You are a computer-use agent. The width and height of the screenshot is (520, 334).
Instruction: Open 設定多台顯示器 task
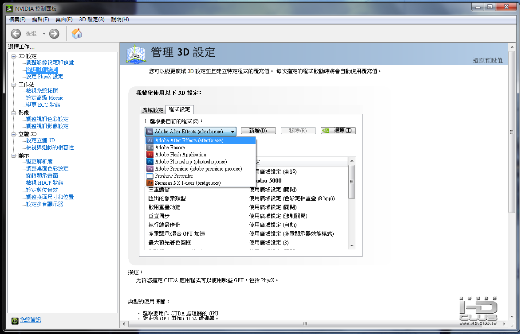(45, 204)
